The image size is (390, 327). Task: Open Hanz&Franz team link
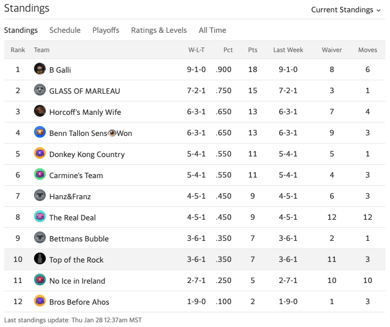70,196
